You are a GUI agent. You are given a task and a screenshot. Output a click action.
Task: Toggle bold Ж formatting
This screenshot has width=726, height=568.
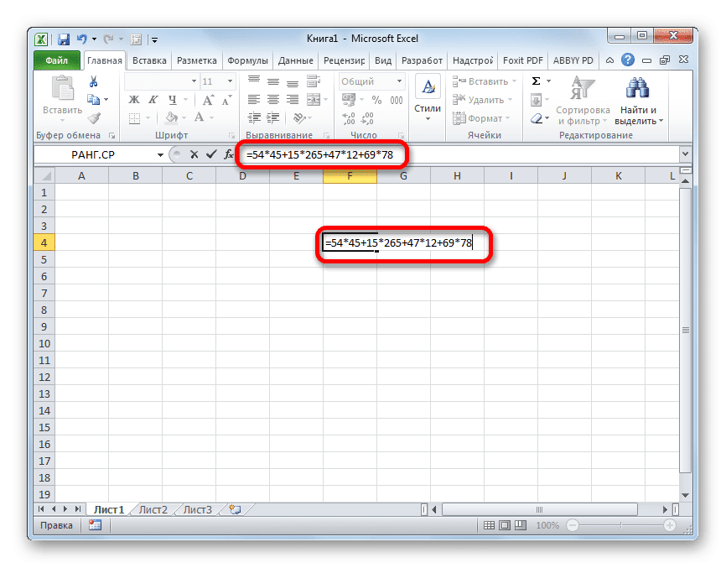coord(134,99)
